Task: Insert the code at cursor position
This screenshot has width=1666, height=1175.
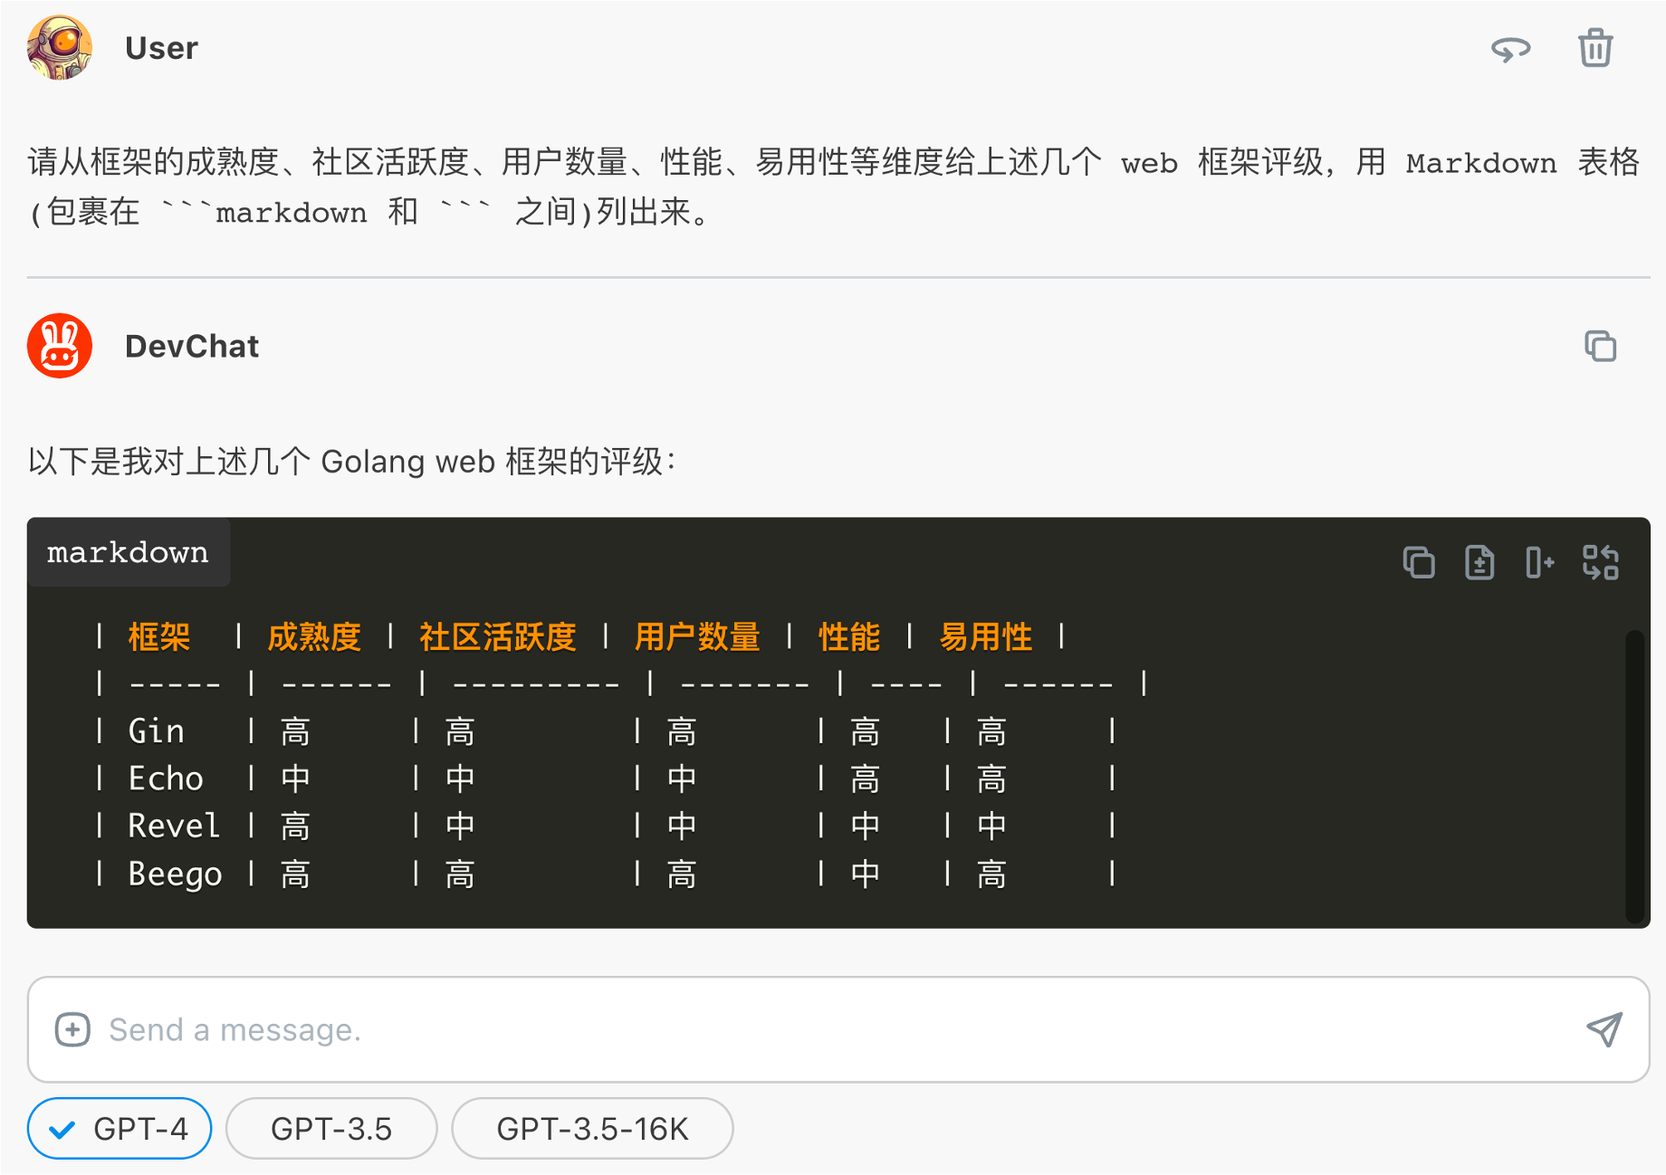Action: (1539, 562)
